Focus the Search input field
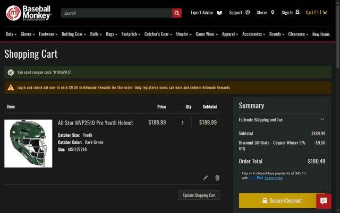The width and height of the screenshot is (340, 213). click(x=117, y=13)
